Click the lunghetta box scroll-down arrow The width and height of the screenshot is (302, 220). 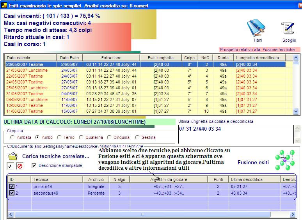click(297, 140)
